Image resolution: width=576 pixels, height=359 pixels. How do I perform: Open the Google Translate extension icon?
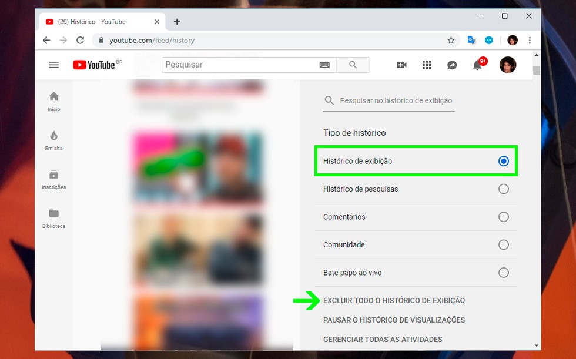(471, 40)
